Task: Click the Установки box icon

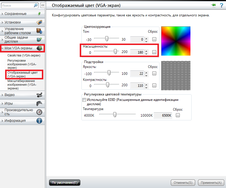Action: pos(39,22)
